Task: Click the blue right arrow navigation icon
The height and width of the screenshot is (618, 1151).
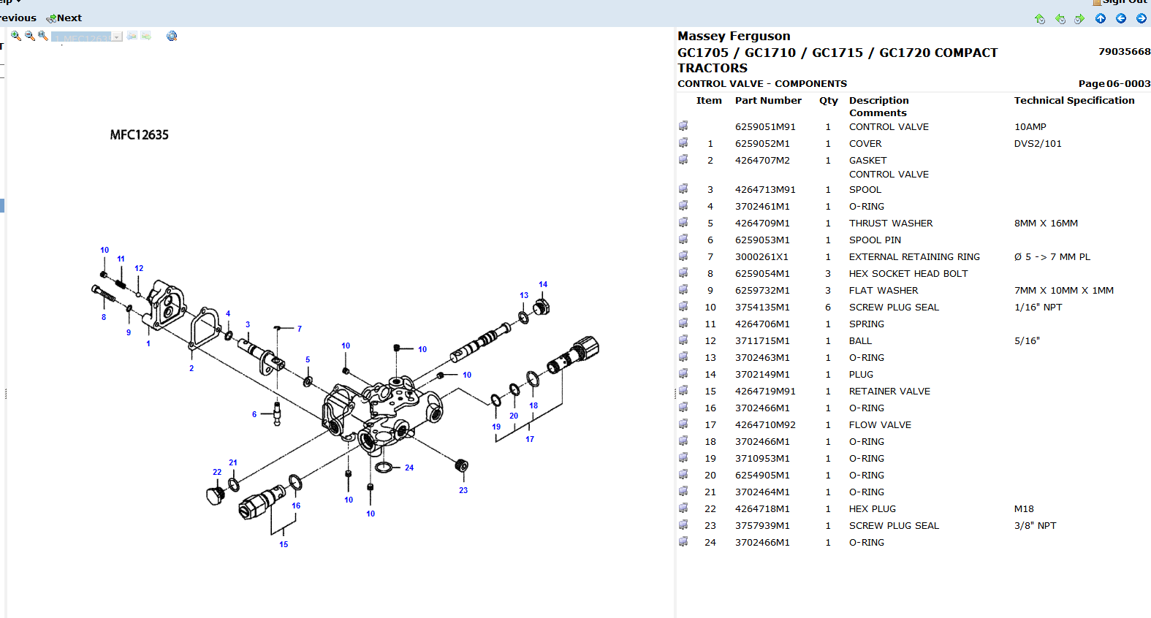Action: [1141, 18]
